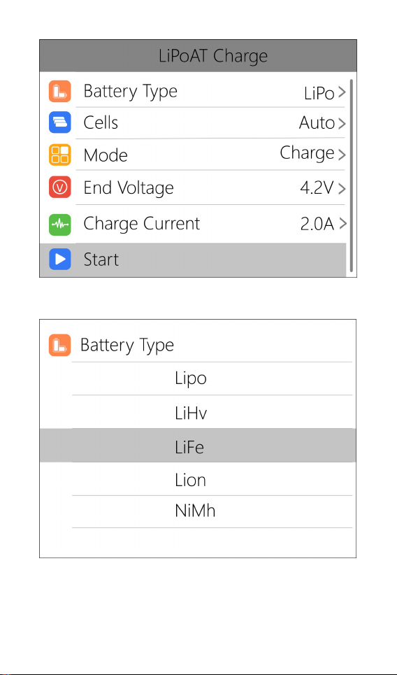Viewport: 397px width, 675px height.
Task: Click the vertical scrollbar of settings list
Action: tap(352, 175)
